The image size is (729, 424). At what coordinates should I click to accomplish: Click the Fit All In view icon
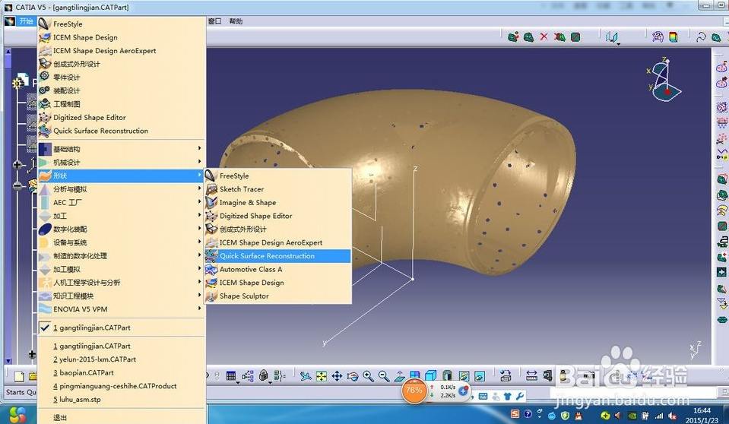coord(322,376)
